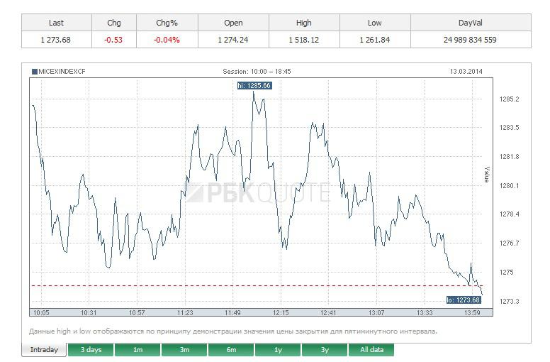
Task: Select the change value -0.53
Action: pyautogui.click(x=113, y=40)
